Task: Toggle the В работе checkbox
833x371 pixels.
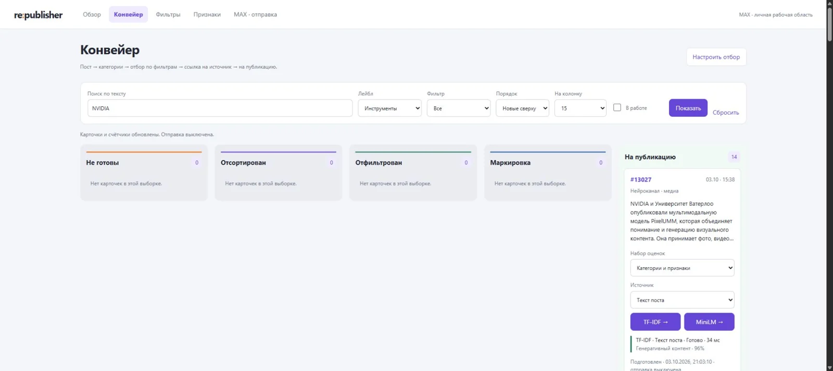Action: tap(617, 107)
